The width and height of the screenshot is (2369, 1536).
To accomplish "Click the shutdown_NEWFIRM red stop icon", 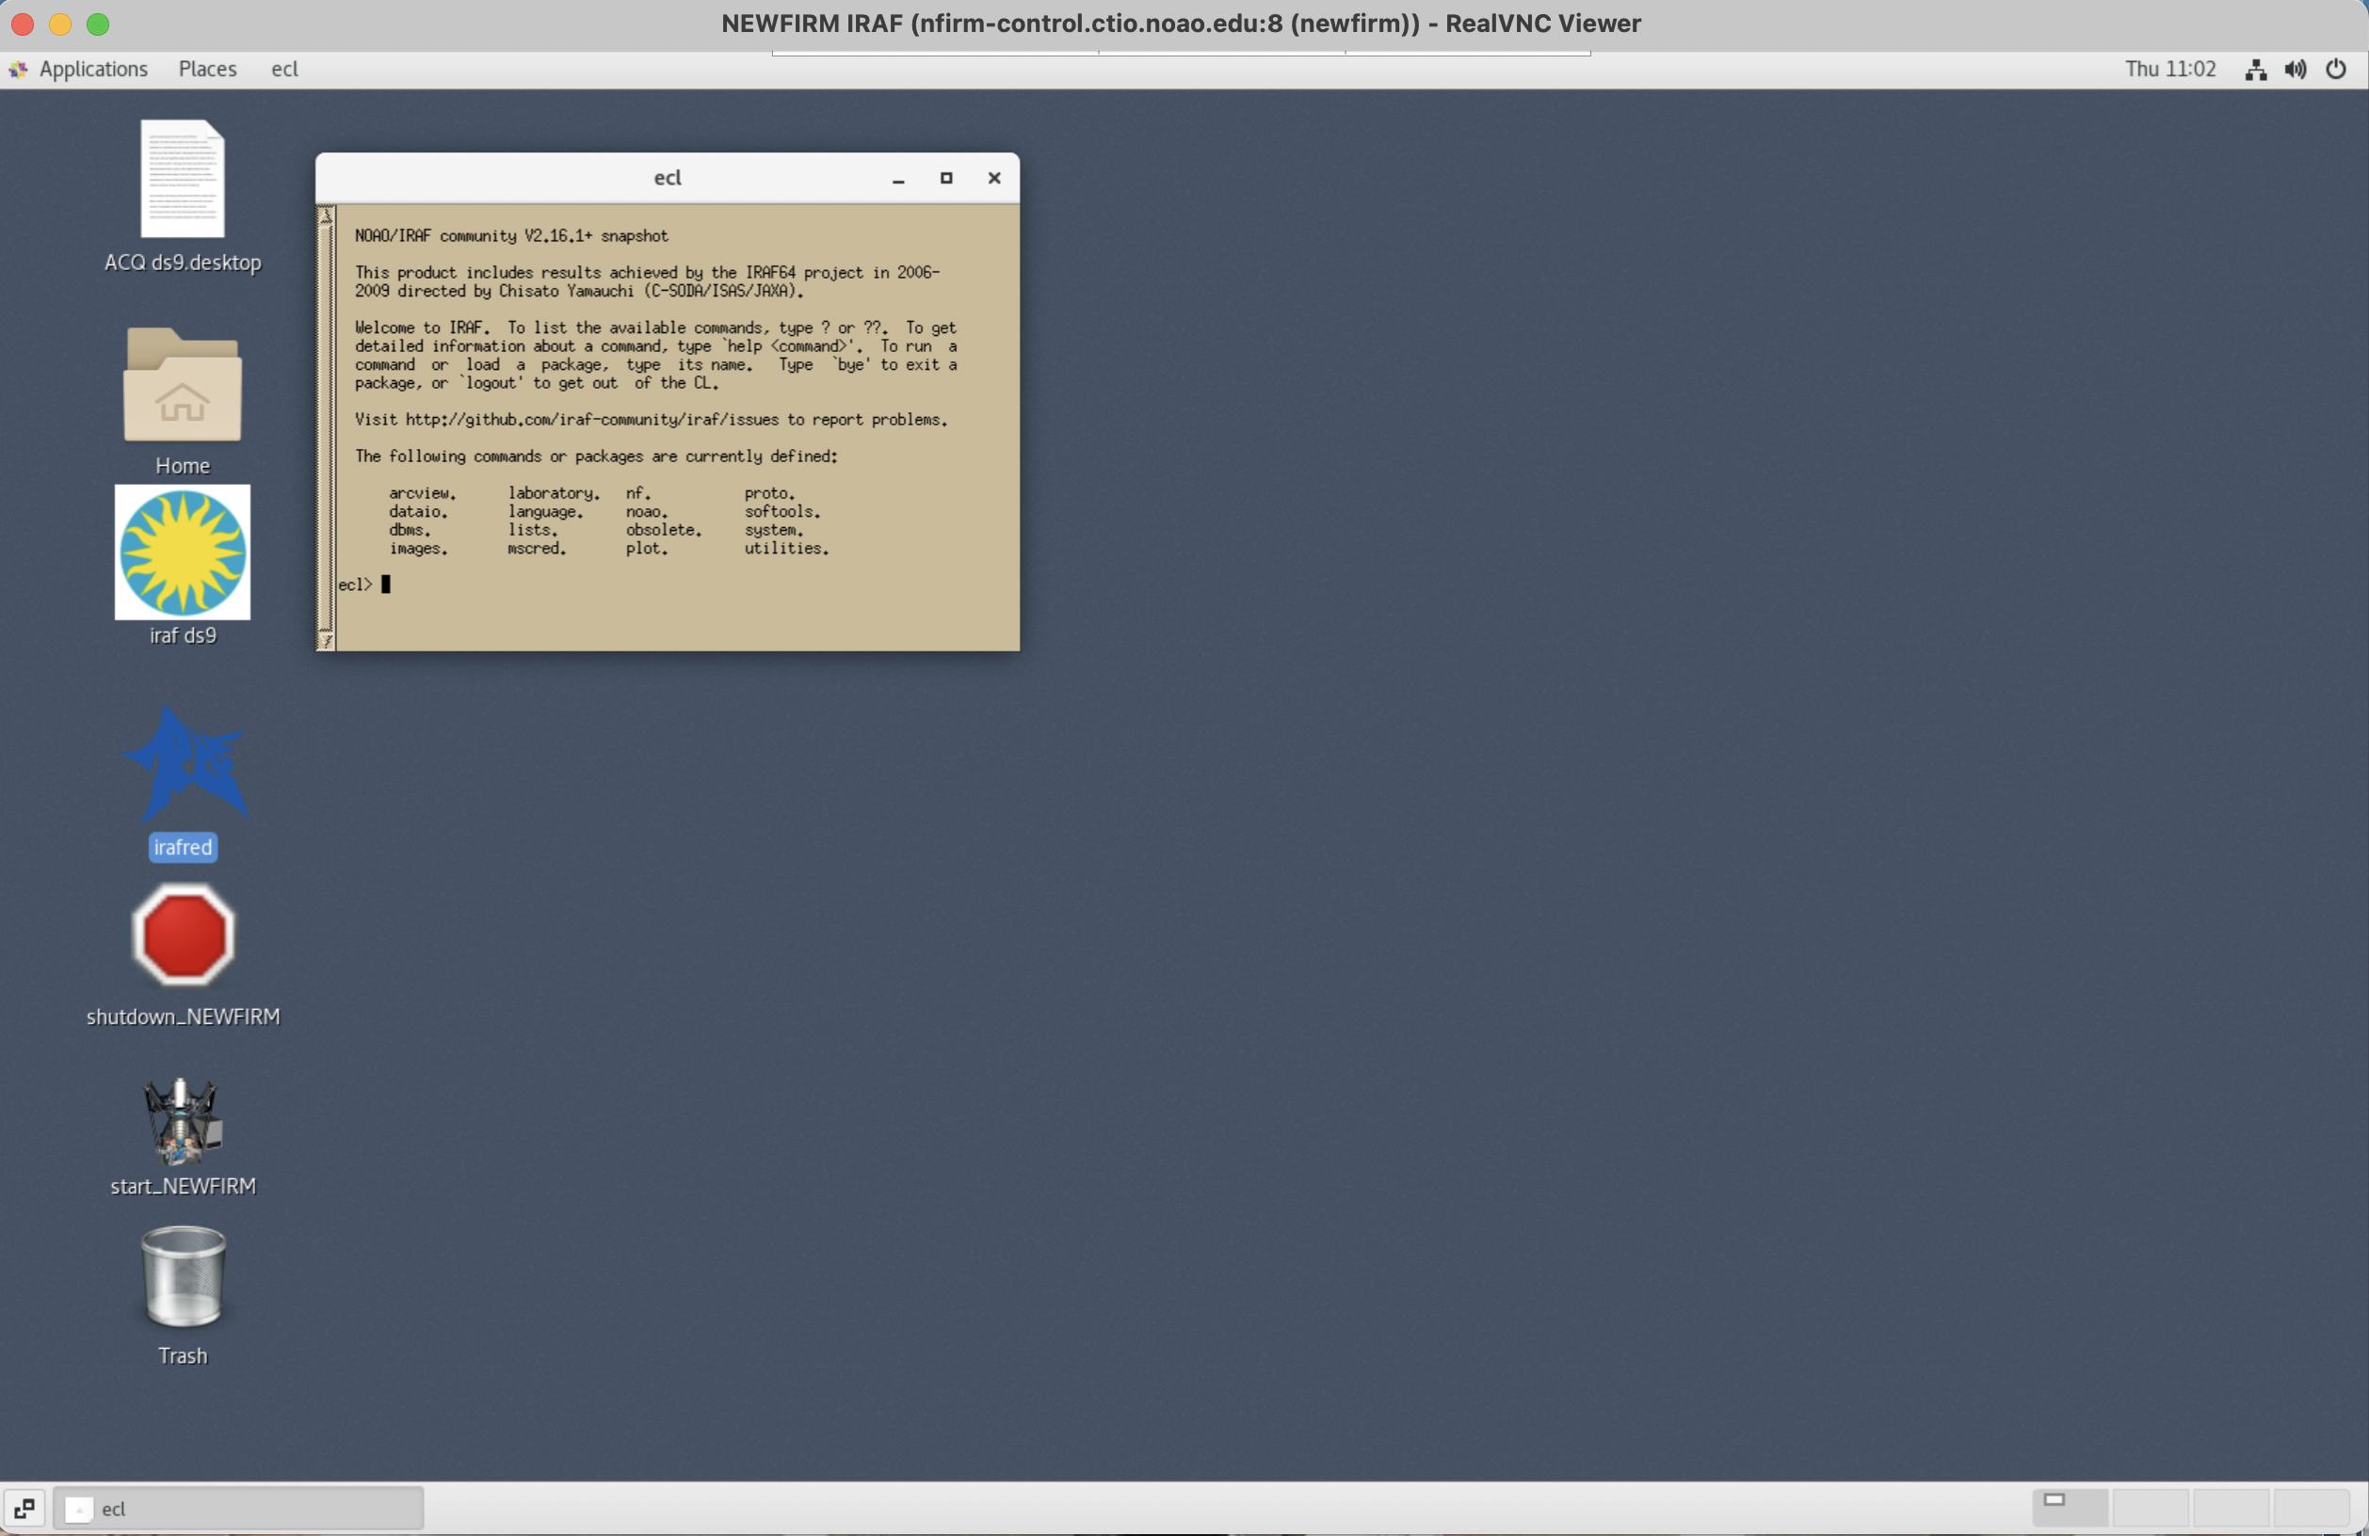I will click(x=184, y=936).
